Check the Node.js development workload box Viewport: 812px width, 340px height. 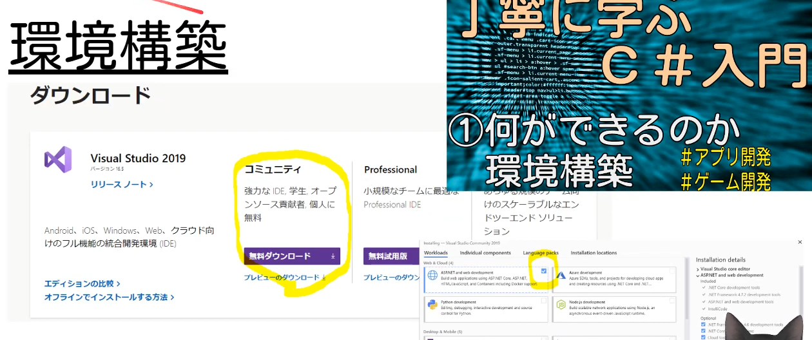[672, 301]
